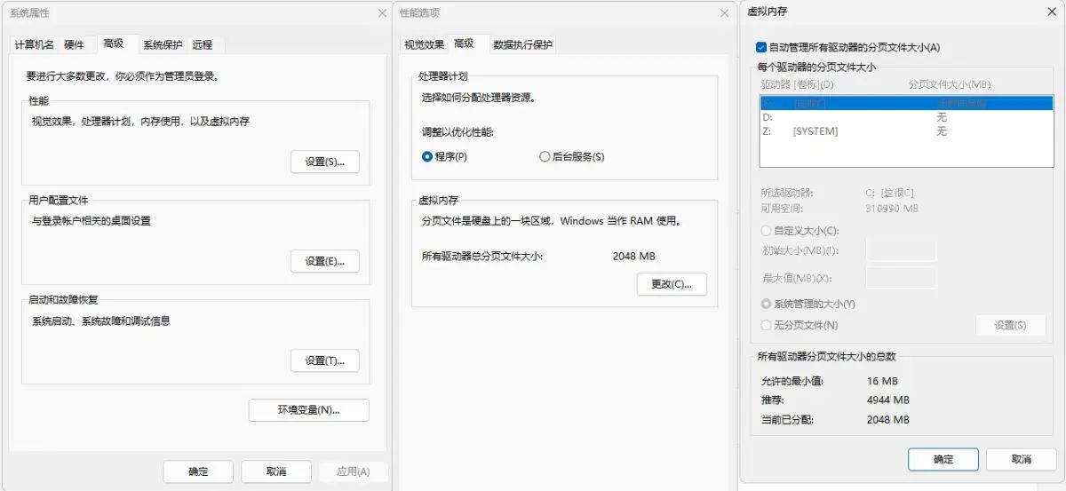Screen dimensions: 1066x491
Task: Select the 高级 tab in 性能选项
Action: click(464, 43)
